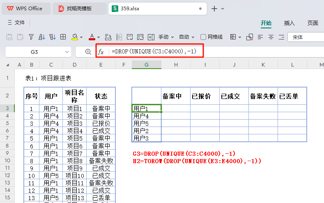The height and width of the screenshot is (203, 324).
Task: Click the clear formatting icon with red x
Action: tap(250, 37)
